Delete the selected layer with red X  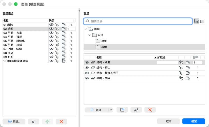[150, 110]
